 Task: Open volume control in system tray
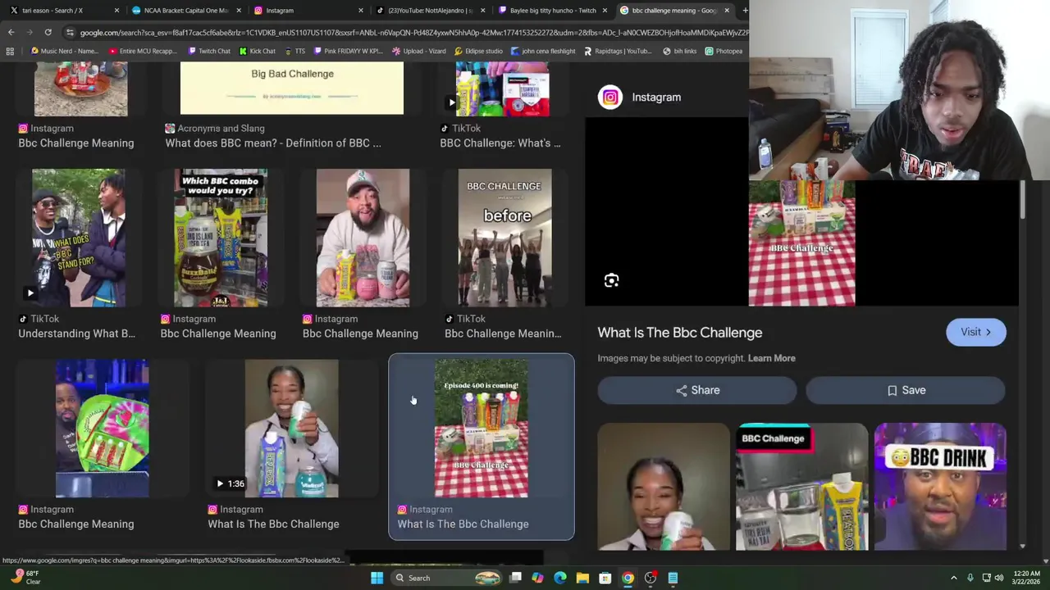coord(999,578)
